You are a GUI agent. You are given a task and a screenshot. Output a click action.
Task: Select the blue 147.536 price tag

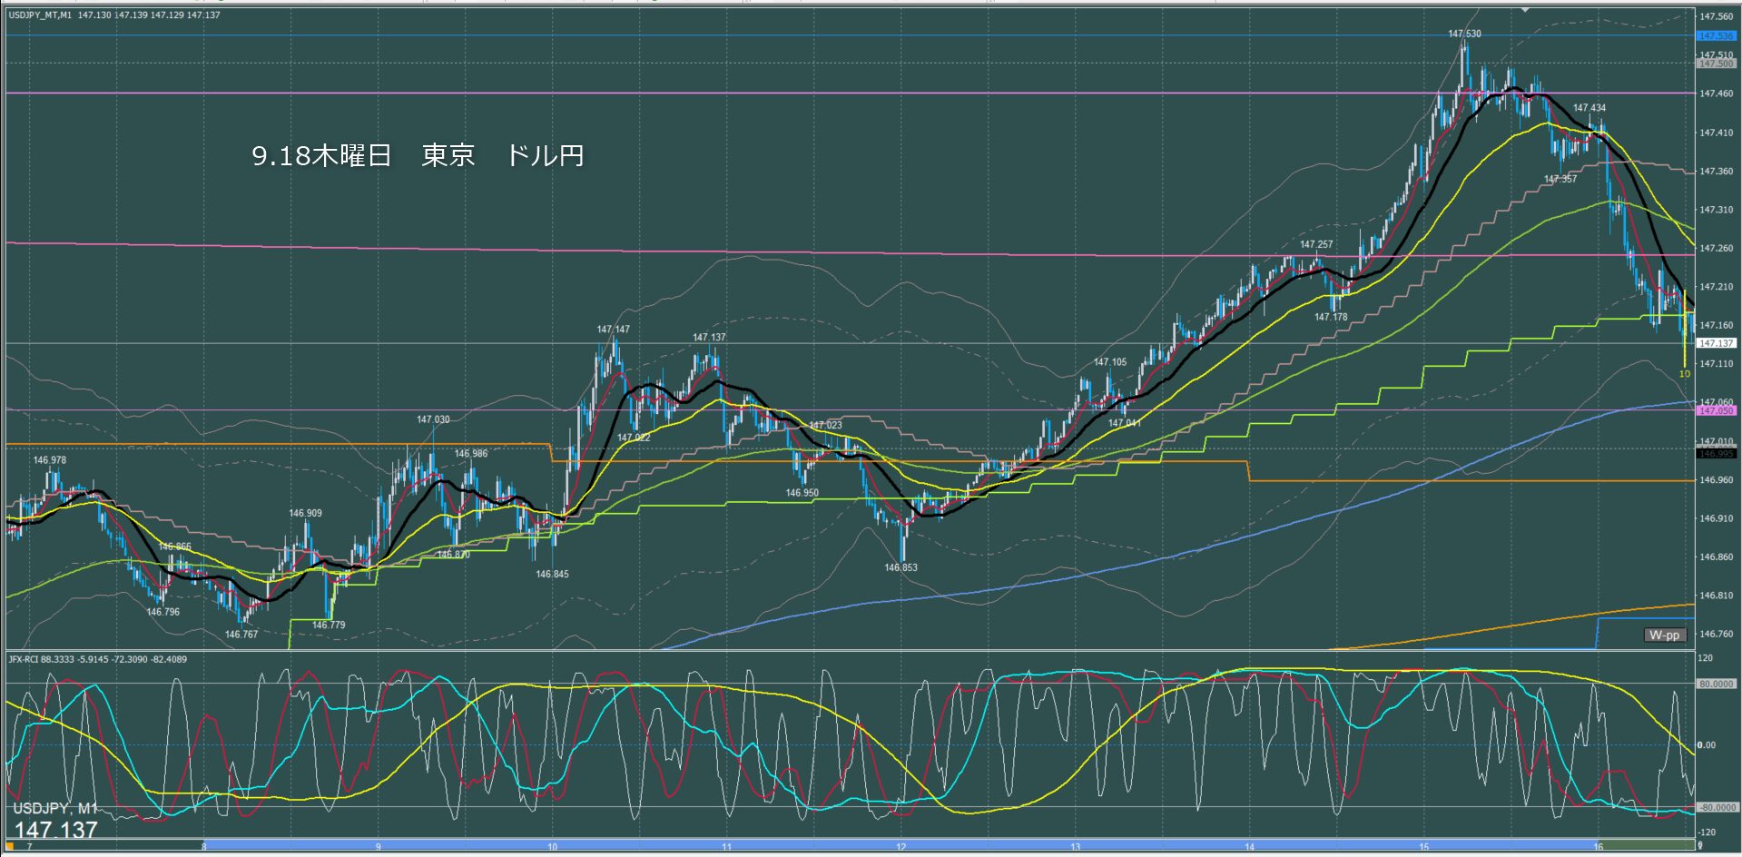pos(1715,36)
